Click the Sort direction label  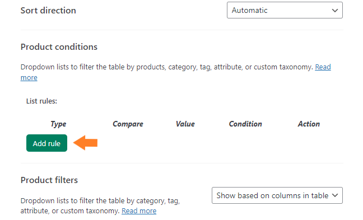pos(48,11)
